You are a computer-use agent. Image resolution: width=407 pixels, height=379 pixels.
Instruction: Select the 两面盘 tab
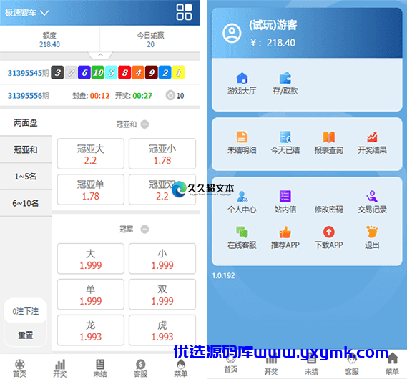(26, 123)
